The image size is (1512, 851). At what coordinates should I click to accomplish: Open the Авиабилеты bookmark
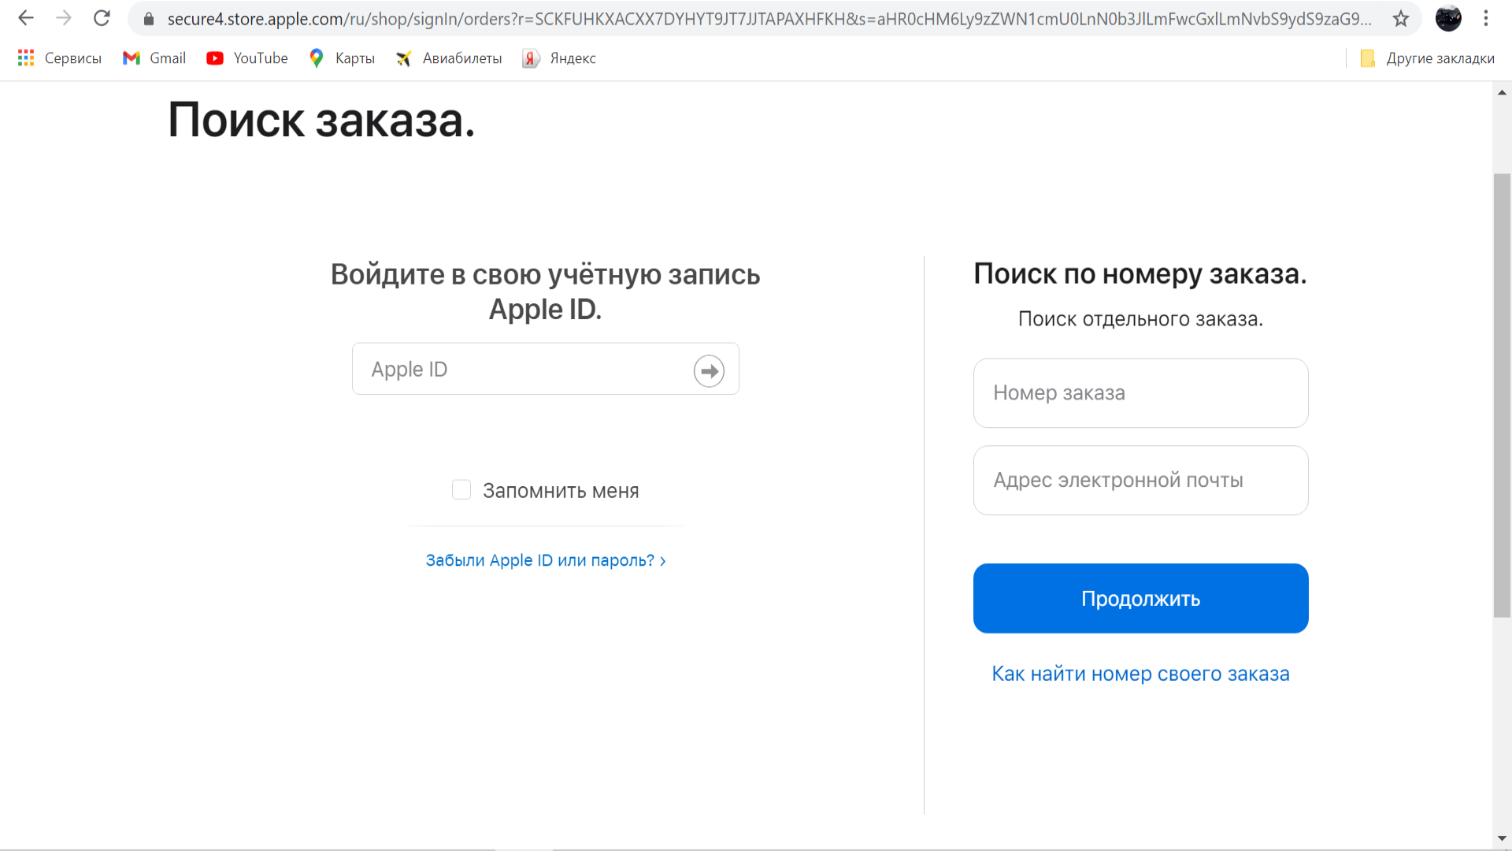tap(449, 58)
